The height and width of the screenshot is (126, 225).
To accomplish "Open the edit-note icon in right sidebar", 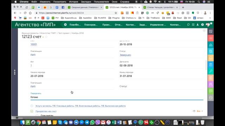I will pyautogui.click(x=211, y=31).
